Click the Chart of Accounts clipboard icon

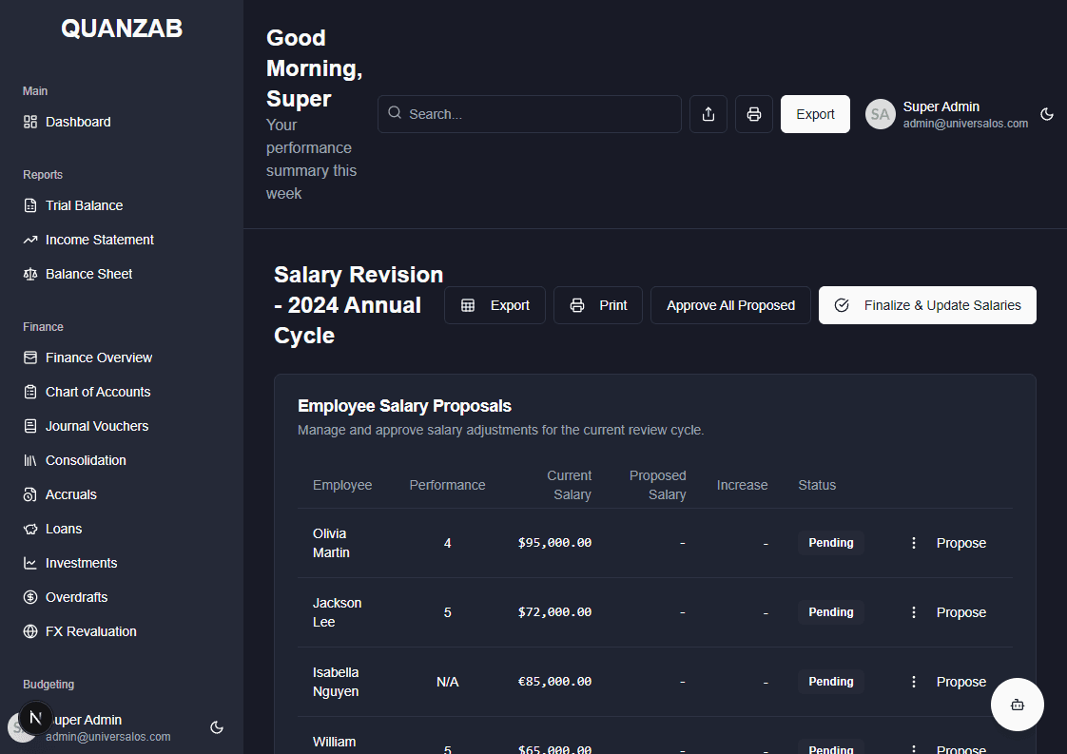click(x=29, y=392)
